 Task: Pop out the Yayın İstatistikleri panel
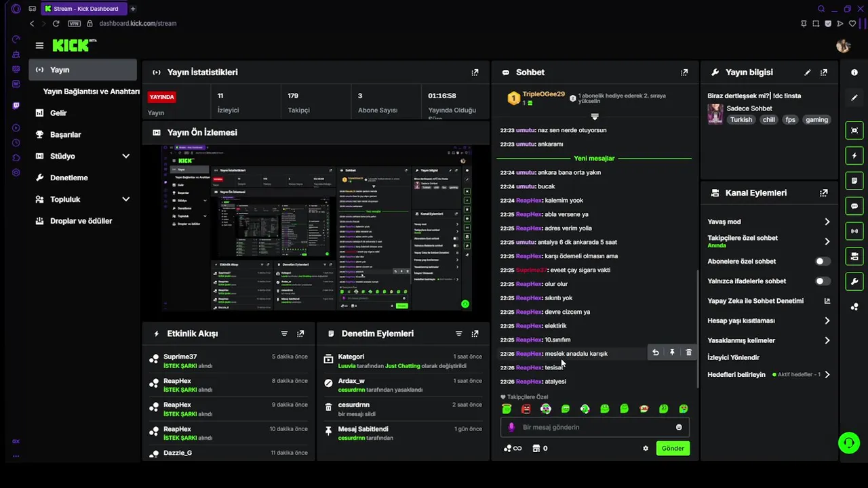pos(475,73)
